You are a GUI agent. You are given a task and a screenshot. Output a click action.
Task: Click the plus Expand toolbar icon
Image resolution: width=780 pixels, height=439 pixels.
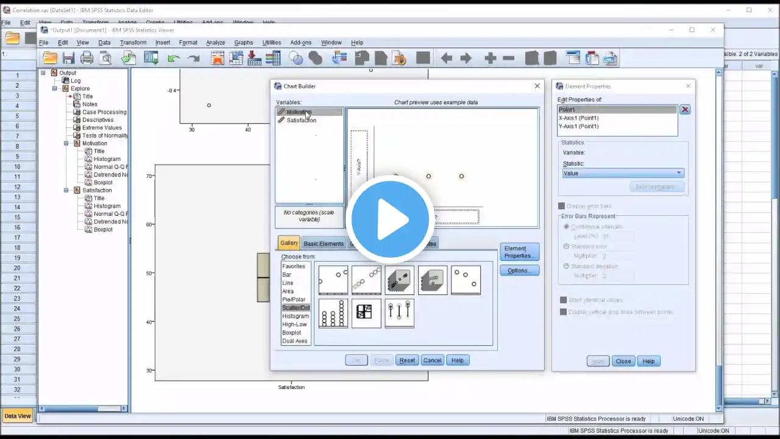click(x=490, y=59)
